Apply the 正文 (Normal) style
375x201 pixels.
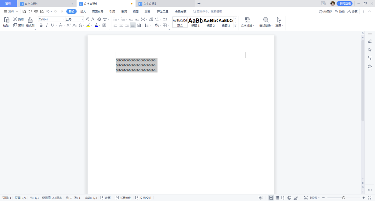point(180,22)
